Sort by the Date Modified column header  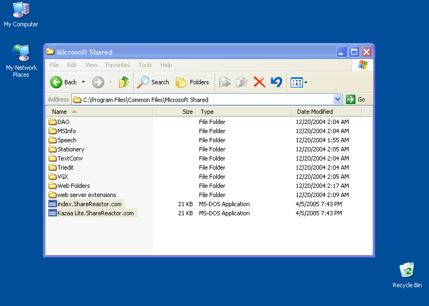click(x=327, y=112)
